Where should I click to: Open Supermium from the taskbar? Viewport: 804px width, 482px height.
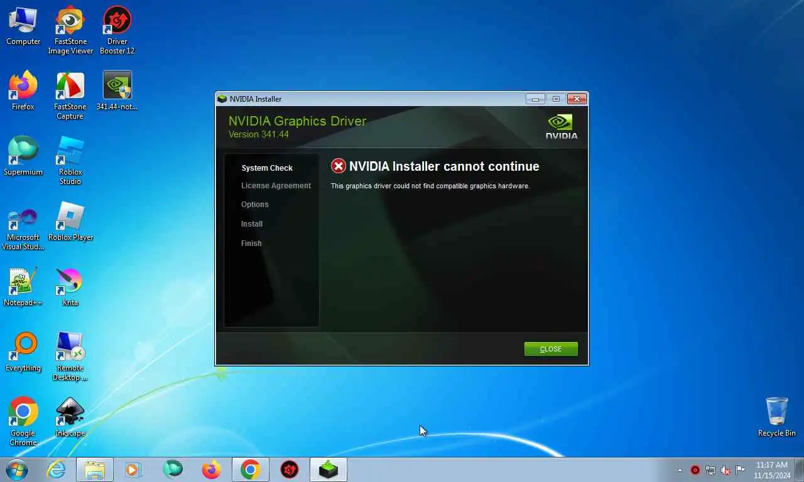(173, 469)
